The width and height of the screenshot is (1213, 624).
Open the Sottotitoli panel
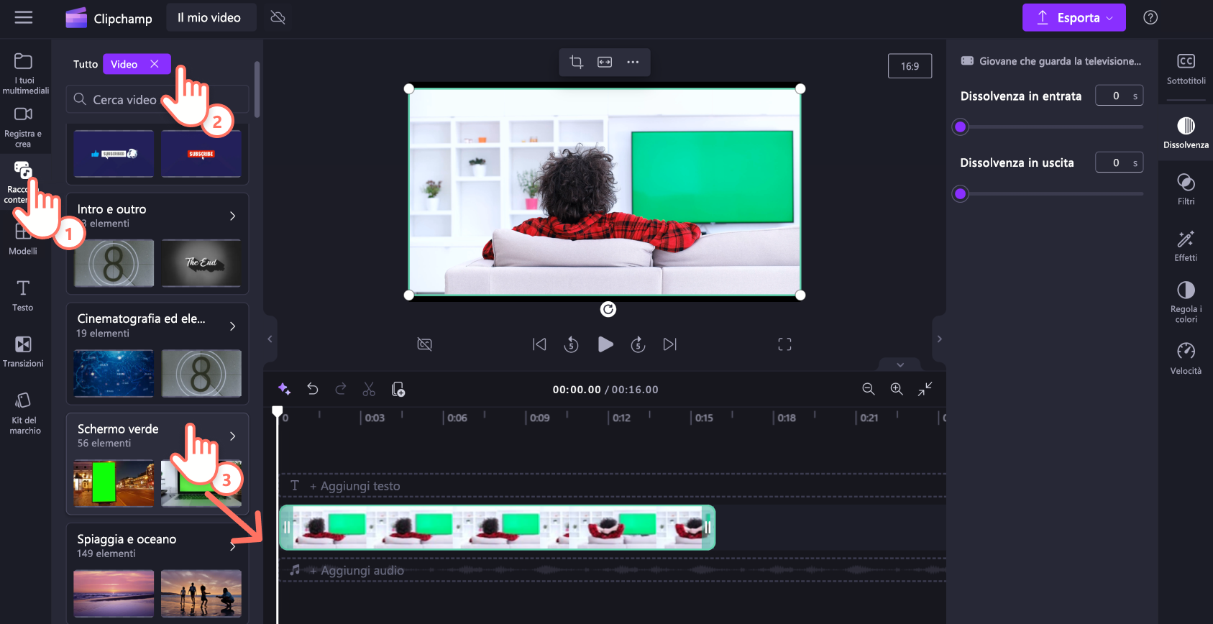(1186, 69)
